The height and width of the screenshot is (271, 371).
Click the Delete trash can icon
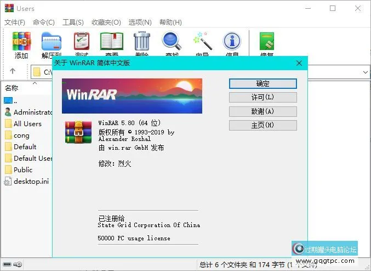[x=142, y=41]
